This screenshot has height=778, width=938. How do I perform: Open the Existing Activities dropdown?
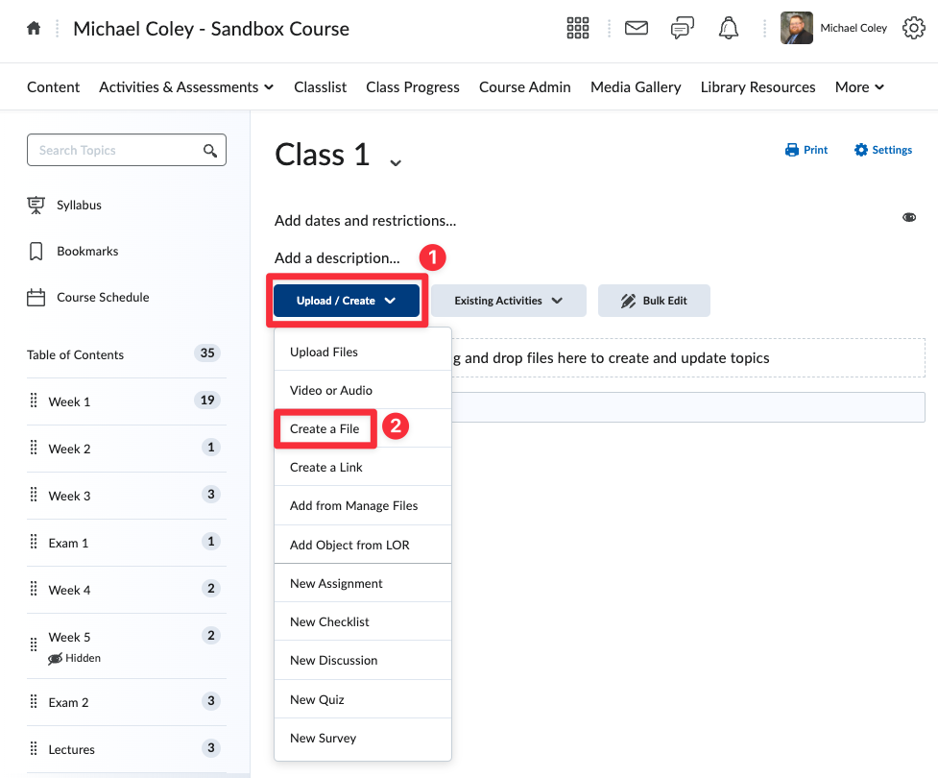(x=508, y=301)
